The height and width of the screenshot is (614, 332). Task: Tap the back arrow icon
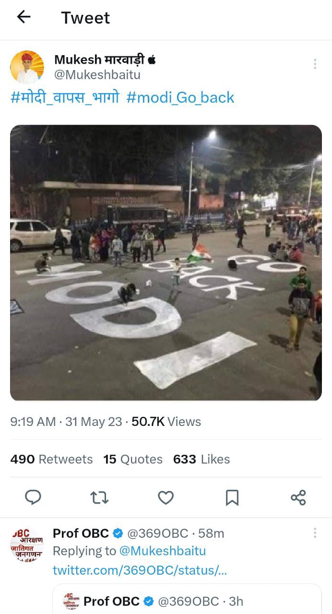(24, 17)
